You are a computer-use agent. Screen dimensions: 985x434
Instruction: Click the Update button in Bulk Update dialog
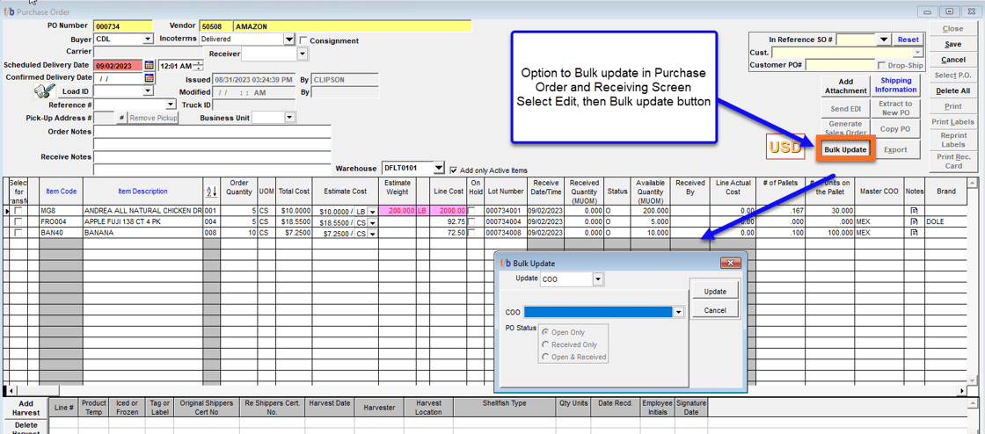pyautogui.click(x=714, y=292)
